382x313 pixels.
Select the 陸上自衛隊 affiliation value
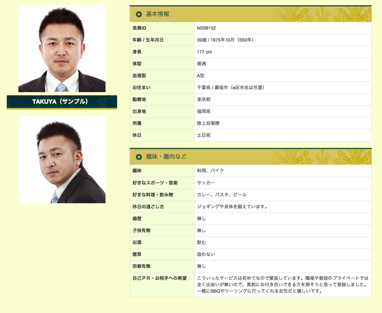point(208,123)
